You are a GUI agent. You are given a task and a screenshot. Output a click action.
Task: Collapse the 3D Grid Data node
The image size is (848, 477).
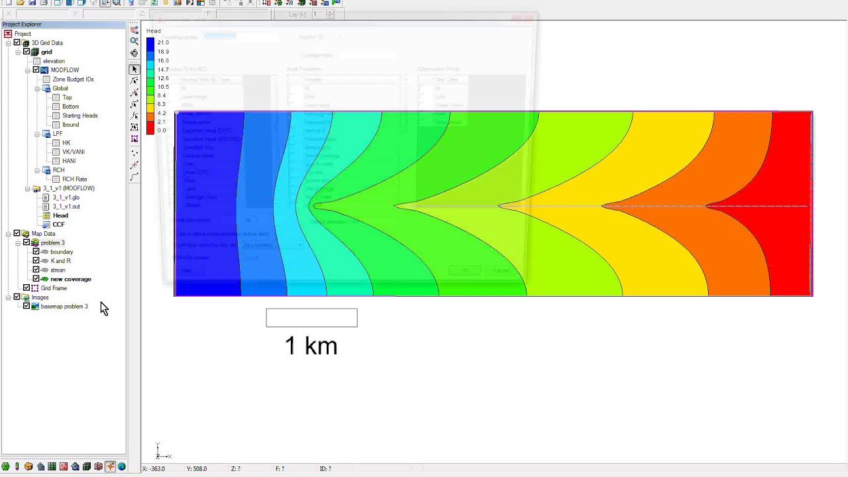point(9,42)
